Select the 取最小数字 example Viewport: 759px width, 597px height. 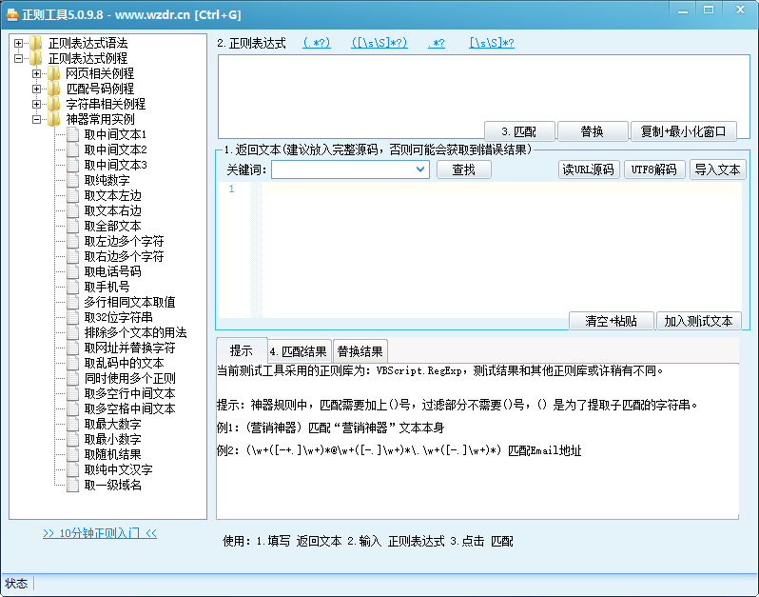pos(112,439)
